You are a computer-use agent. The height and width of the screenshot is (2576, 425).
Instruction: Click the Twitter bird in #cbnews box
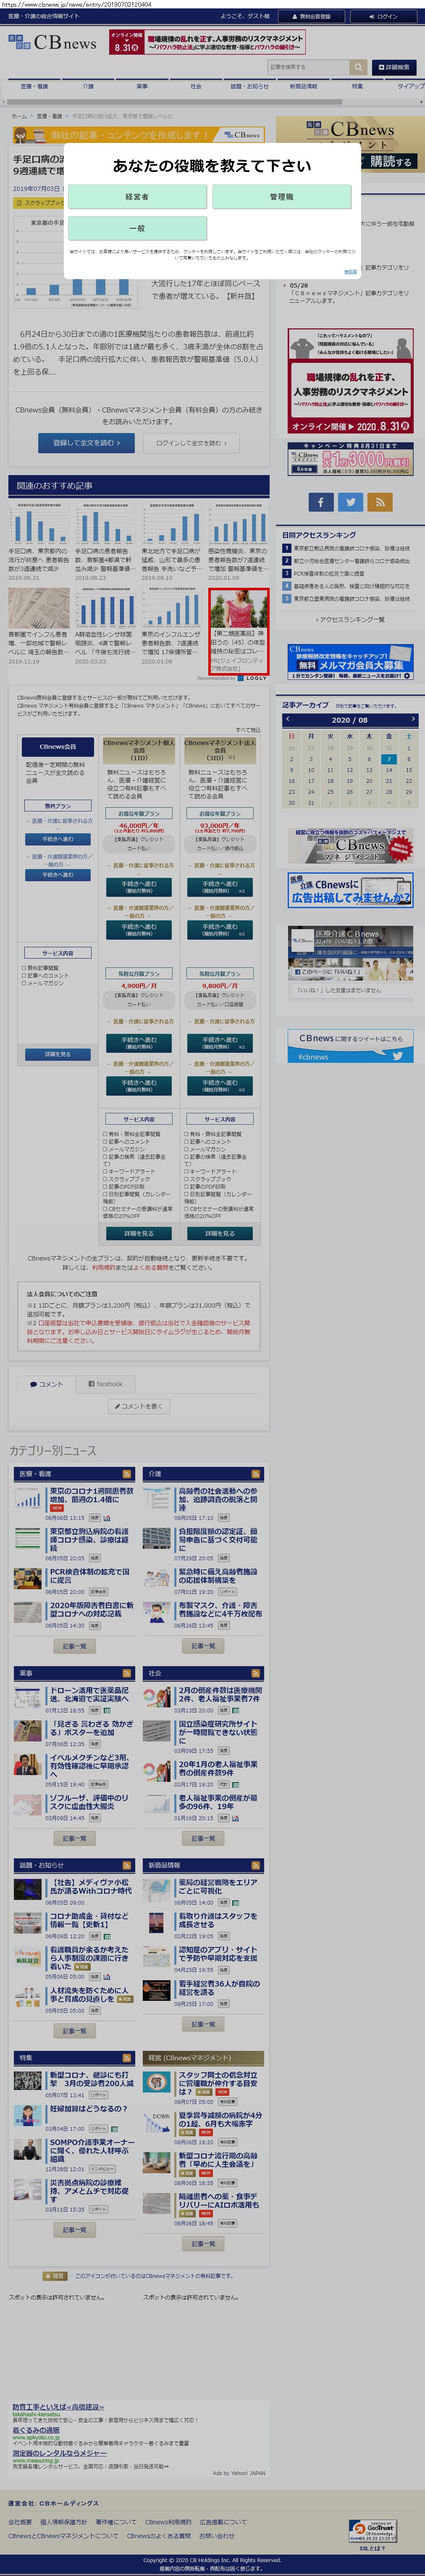coord(398,1056)
